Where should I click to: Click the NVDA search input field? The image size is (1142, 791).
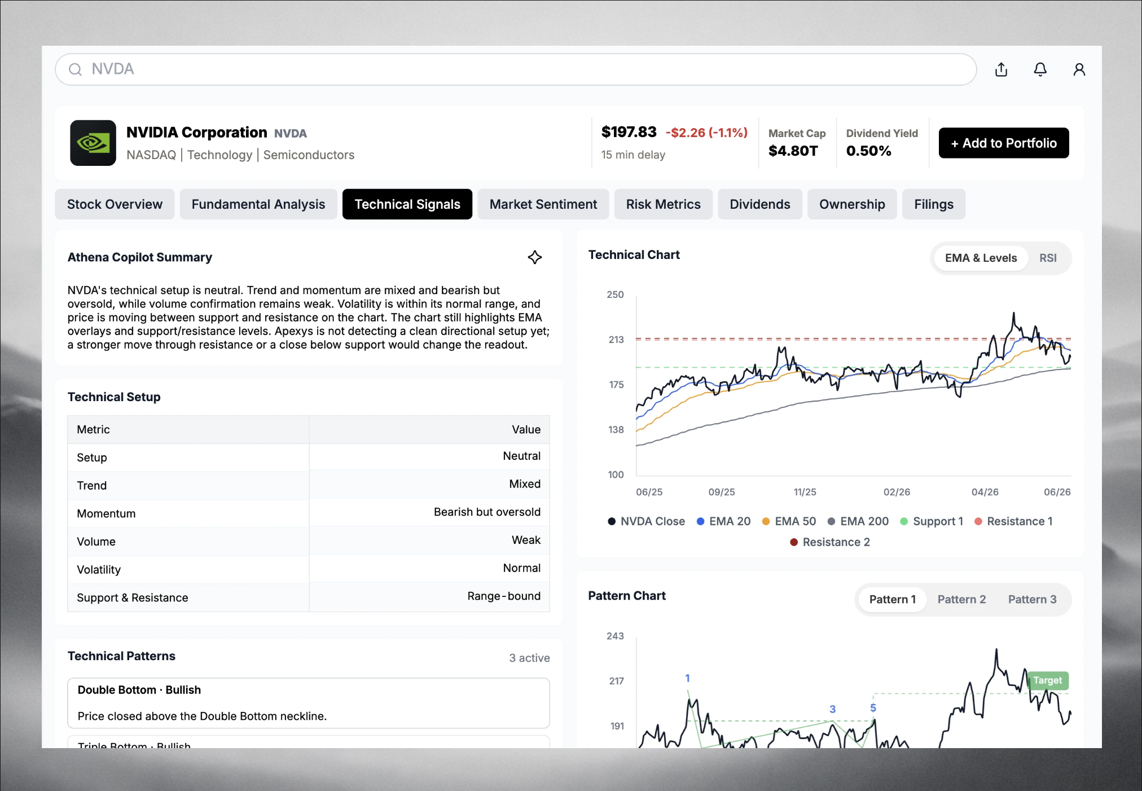click(516, 69)
